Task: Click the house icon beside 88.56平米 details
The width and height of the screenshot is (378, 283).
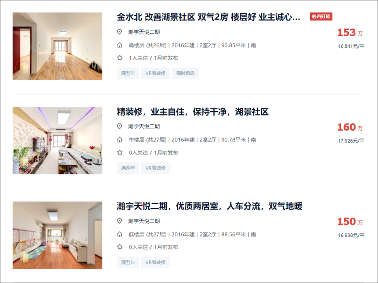Action: coord(120,234)
